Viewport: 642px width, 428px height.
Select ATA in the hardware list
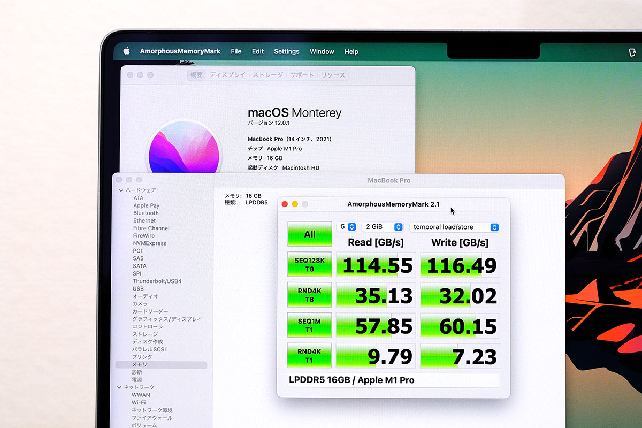click(139, 198)
